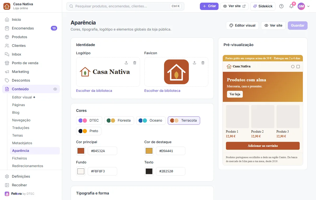Open Encomendas in the sidebar
Screen dimensions: 316x200
[31, 28]
